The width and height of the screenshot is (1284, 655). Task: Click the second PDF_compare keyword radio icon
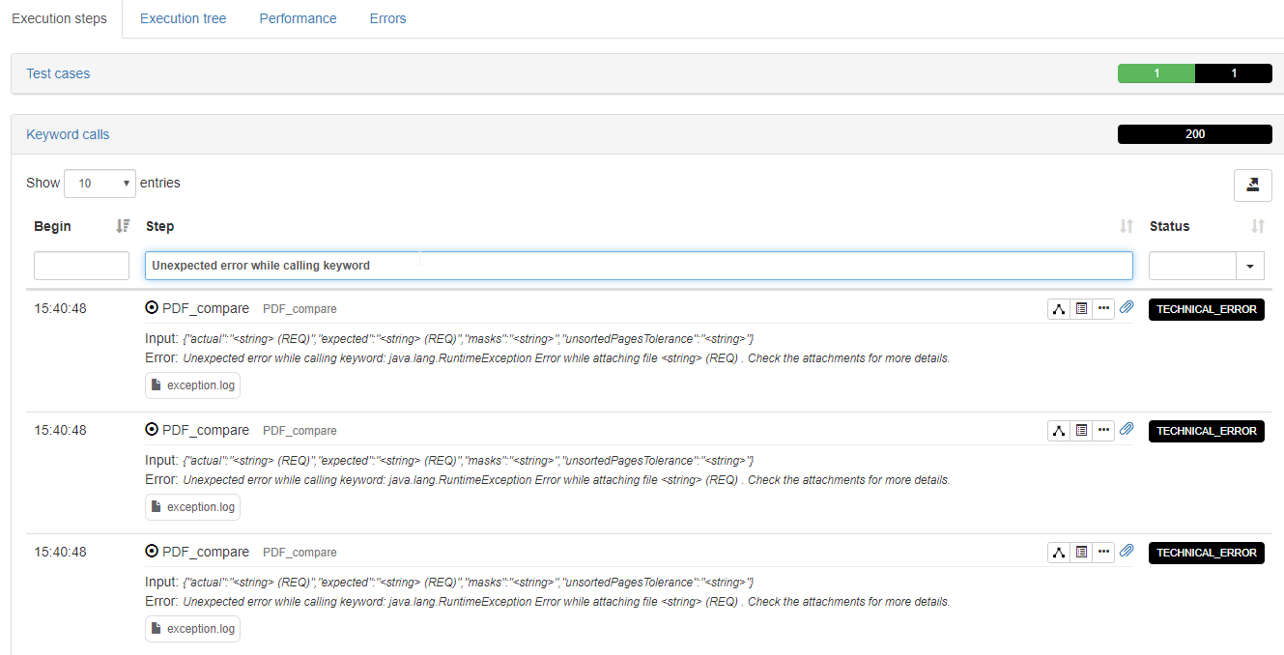click(x=152, y=430)
